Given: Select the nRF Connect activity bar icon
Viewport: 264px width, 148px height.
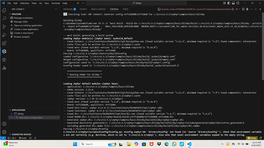Looking at the screenshot, I should tap(4, 51).
